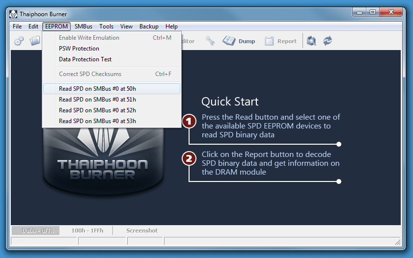Select Enable Write Emulation menu entry
The width and height of the screenshot is (413, 258).
(x=111, y=38)
